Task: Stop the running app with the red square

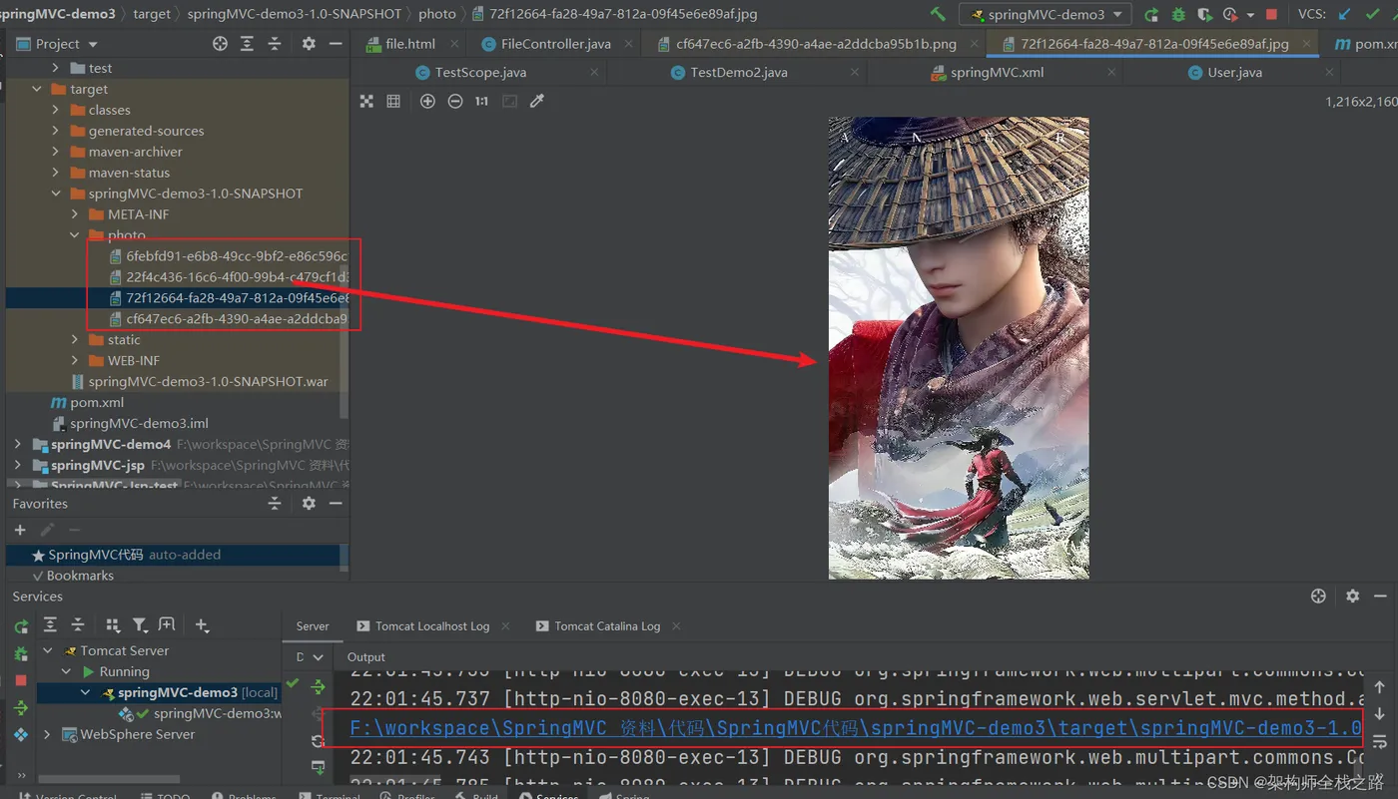Action: 1271,14
